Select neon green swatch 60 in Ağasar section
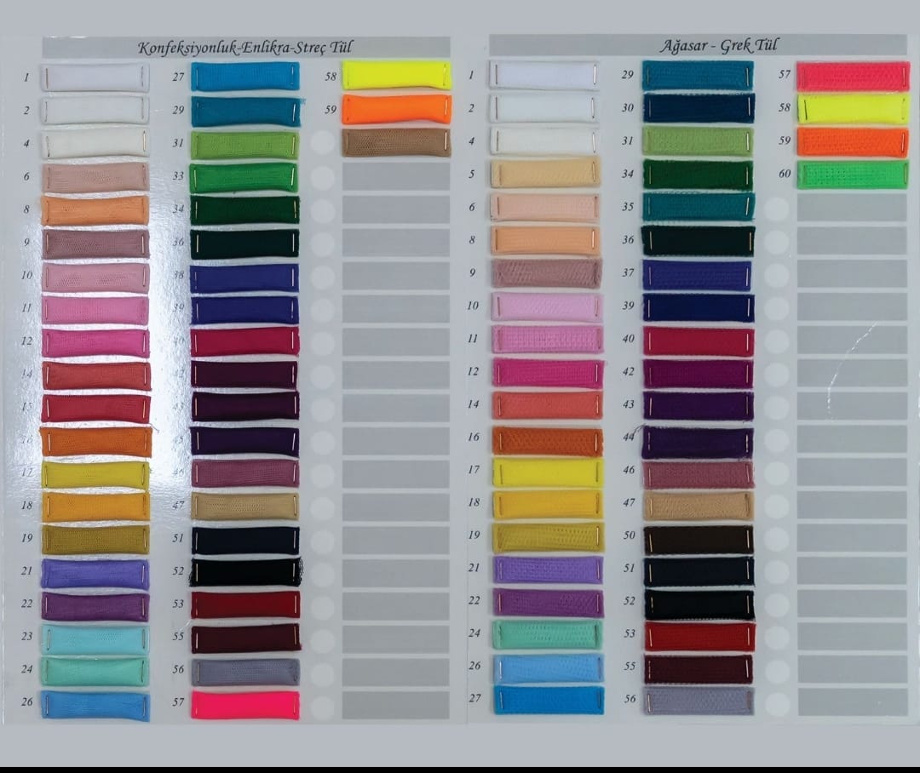Viewport: 920px width, 773px height. coord(852,175)
